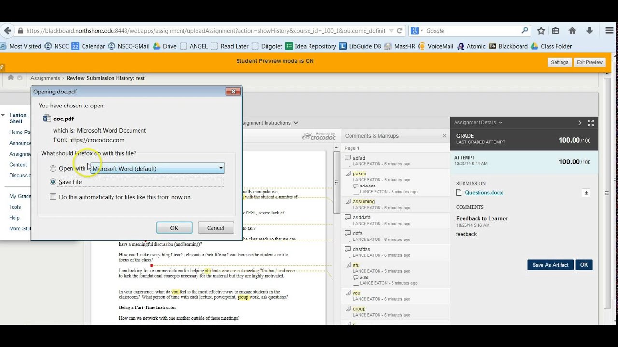The height and width of the screenshot is (347, 618).
Task: Select the 'asddafd' comment
Action: point(396,220)
